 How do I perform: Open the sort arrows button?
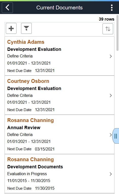click(108, 29)
